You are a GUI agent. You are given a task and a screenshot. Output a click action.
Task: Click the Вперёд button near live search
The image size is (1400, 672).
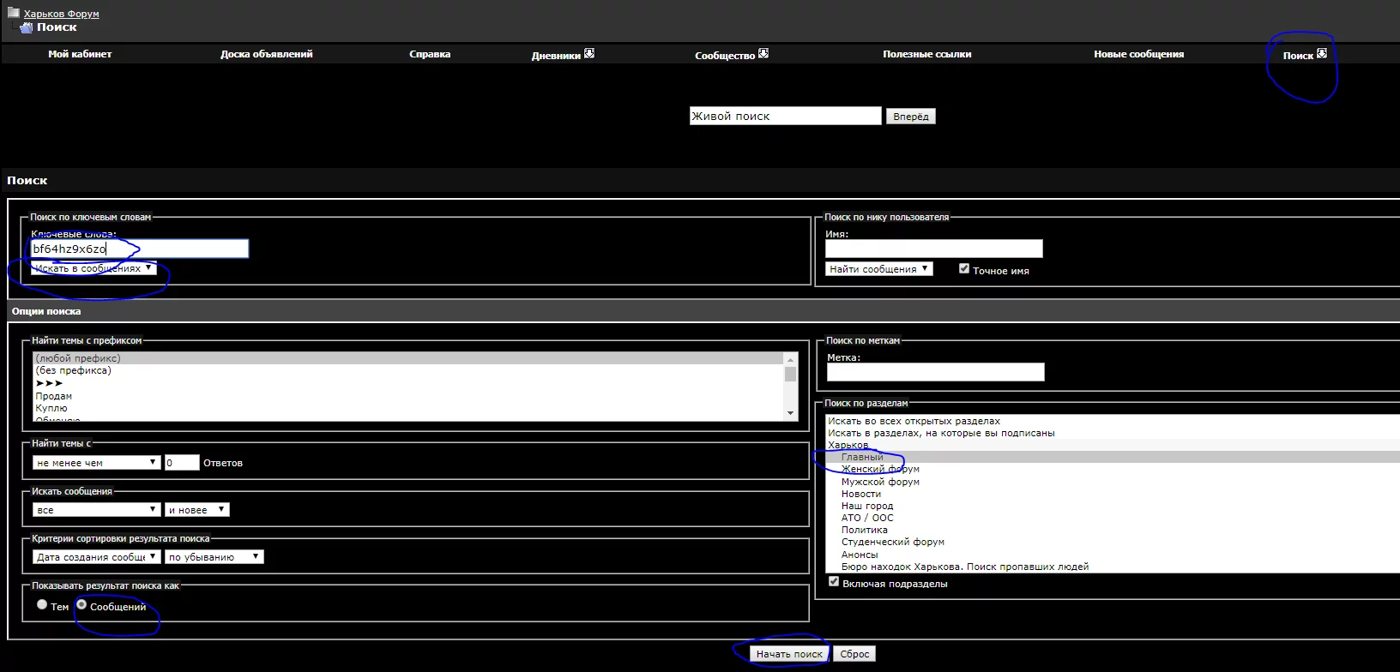(x=910, y=117)
